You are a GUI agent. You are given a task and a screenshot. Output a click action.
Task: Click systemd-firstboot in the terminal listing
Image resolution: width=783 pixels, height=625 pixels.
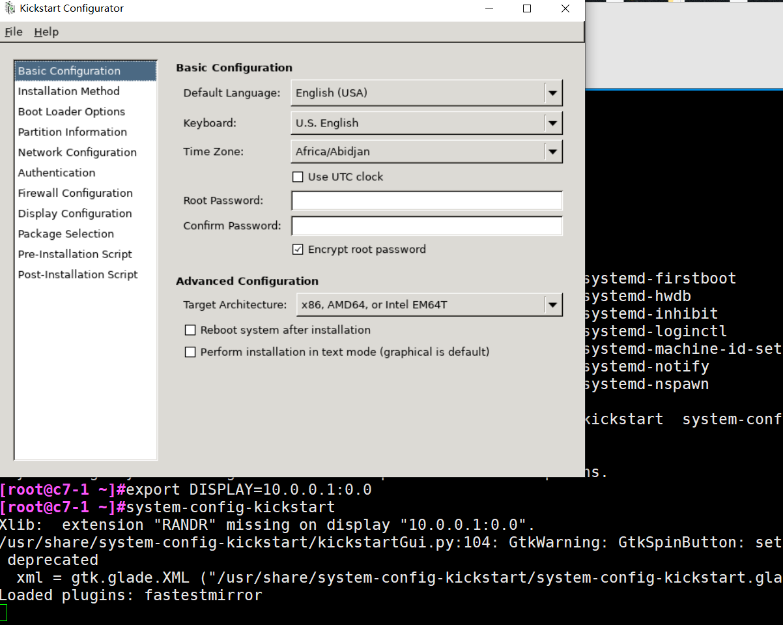661,278
